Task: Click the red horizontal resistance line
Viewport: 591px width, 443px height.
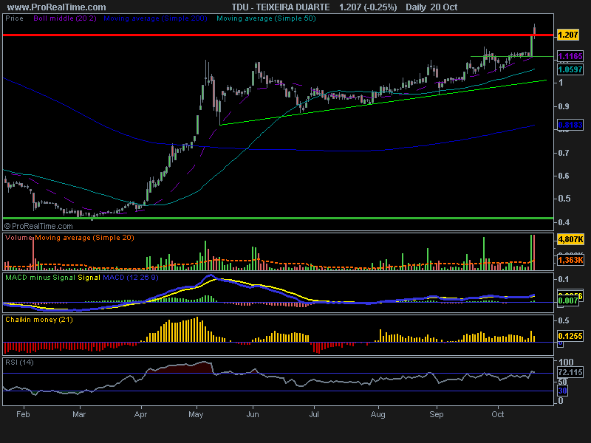Action: 279,35
